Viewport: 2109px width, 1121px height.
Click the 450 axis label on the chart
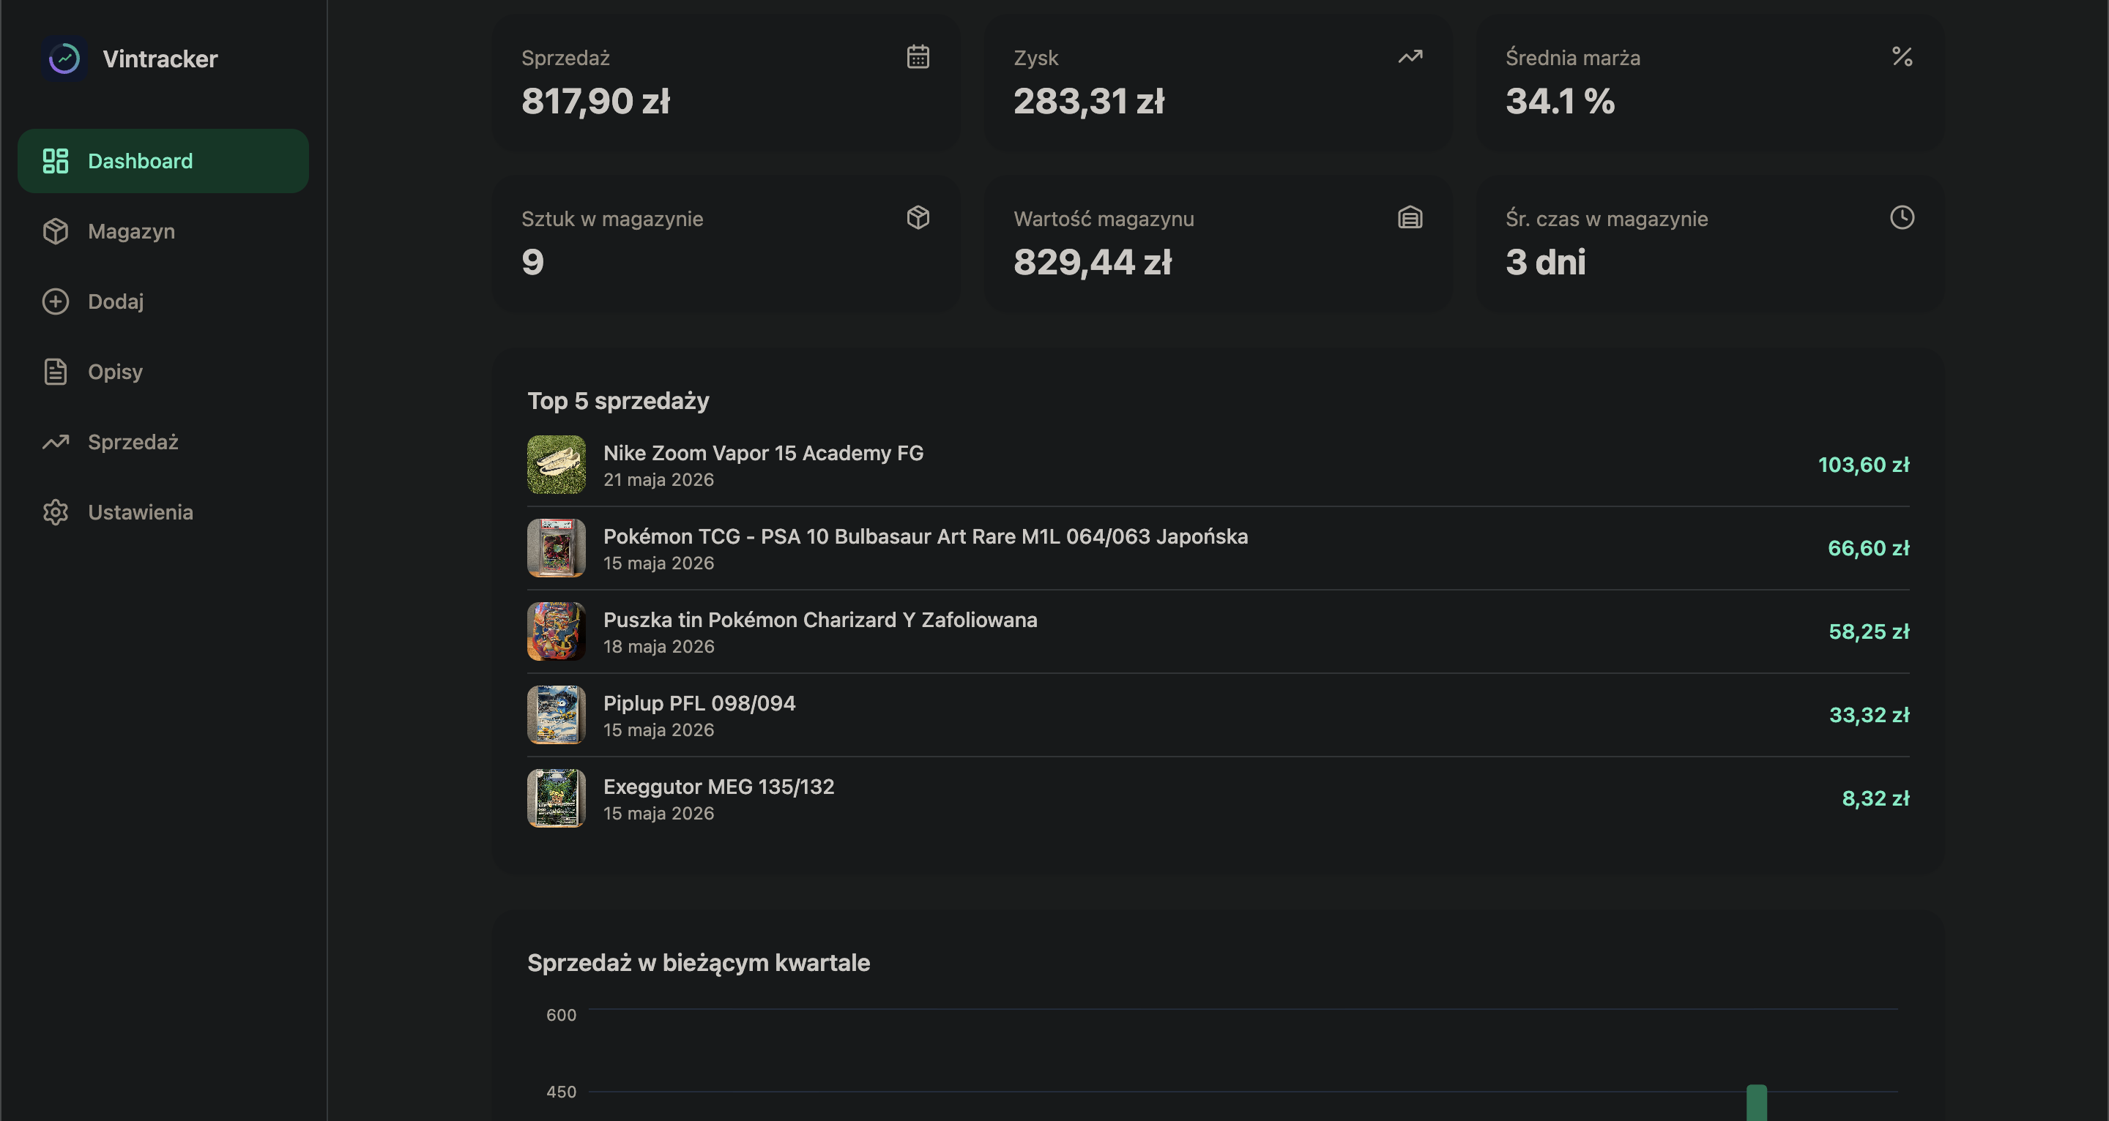click(562, 1092)
